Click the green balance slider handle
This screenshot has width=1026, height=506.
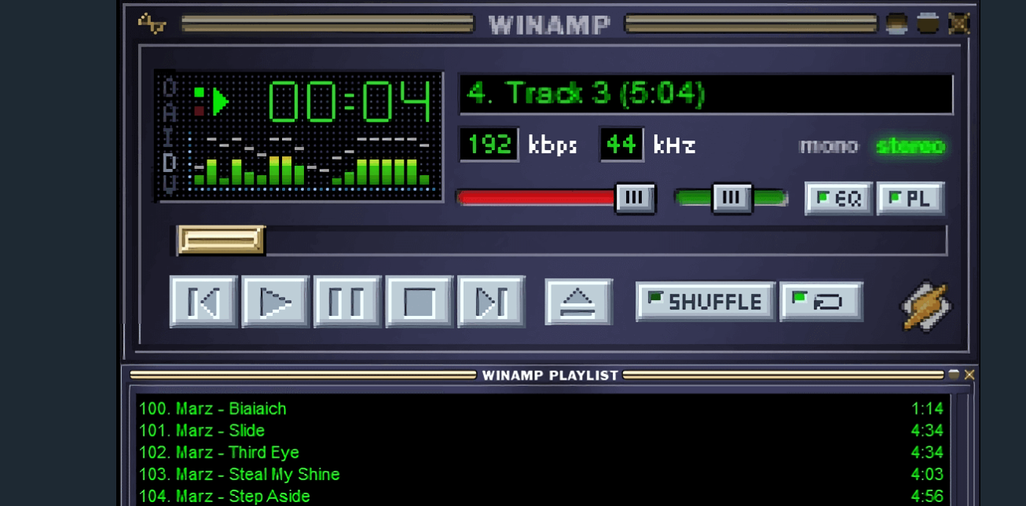[731, 197]
